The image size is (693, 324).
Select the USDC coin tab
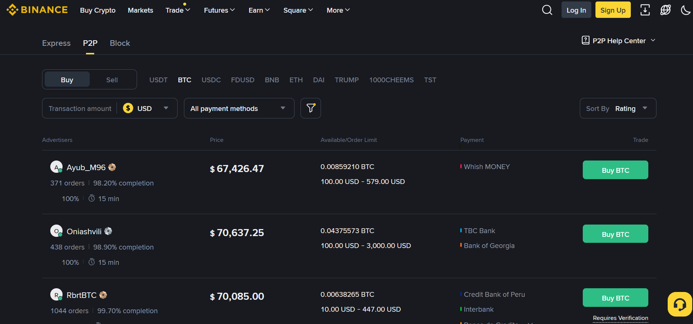point(211,80)
